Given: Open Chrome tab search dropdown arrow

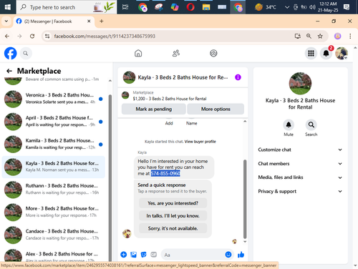Looking at the screenshot, I should (6, 21).
